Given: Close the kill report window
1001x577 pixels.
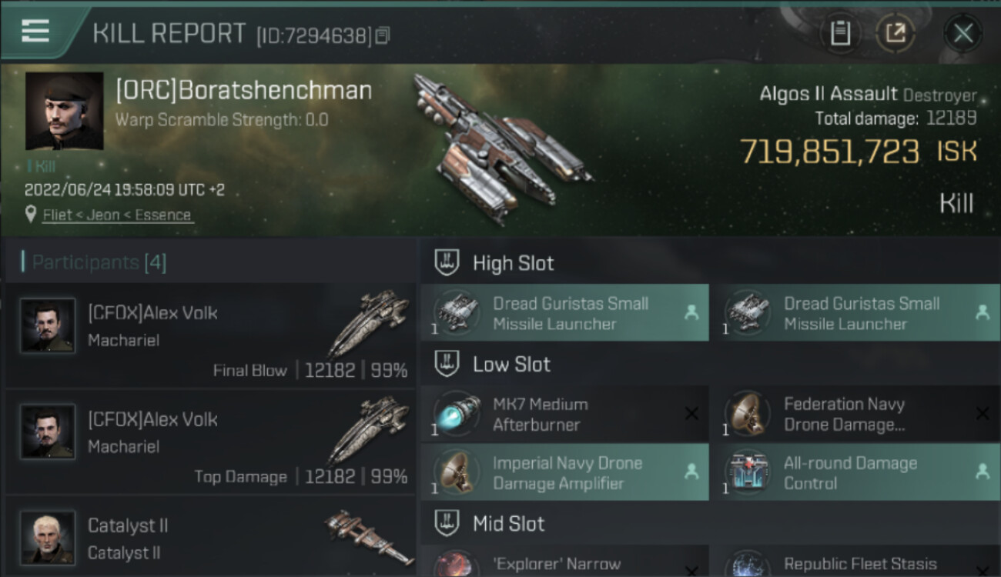Looking at the screenshot, I should click(963, 33).
